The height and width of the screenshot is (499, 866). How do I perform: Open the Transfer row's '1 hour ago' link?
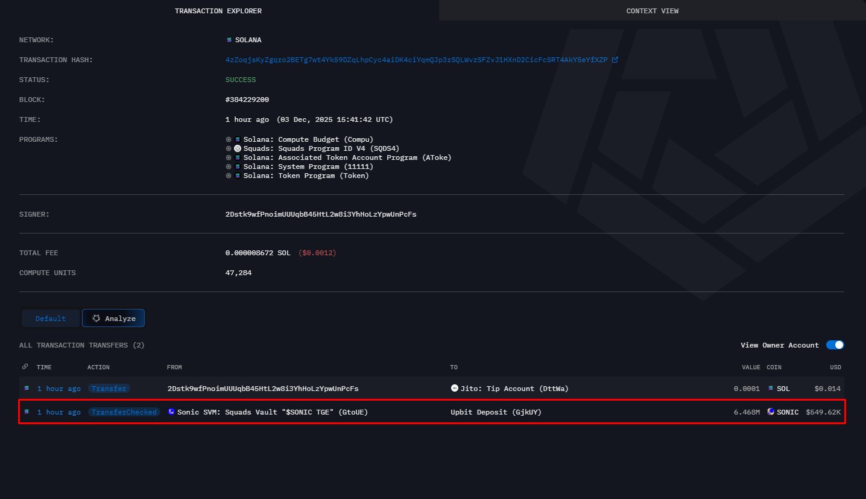[x=58, y=389]
